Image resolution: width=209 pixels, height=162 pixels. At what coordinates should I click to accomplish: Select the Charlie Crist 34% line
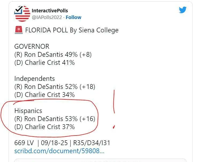(x=44, y=95)
